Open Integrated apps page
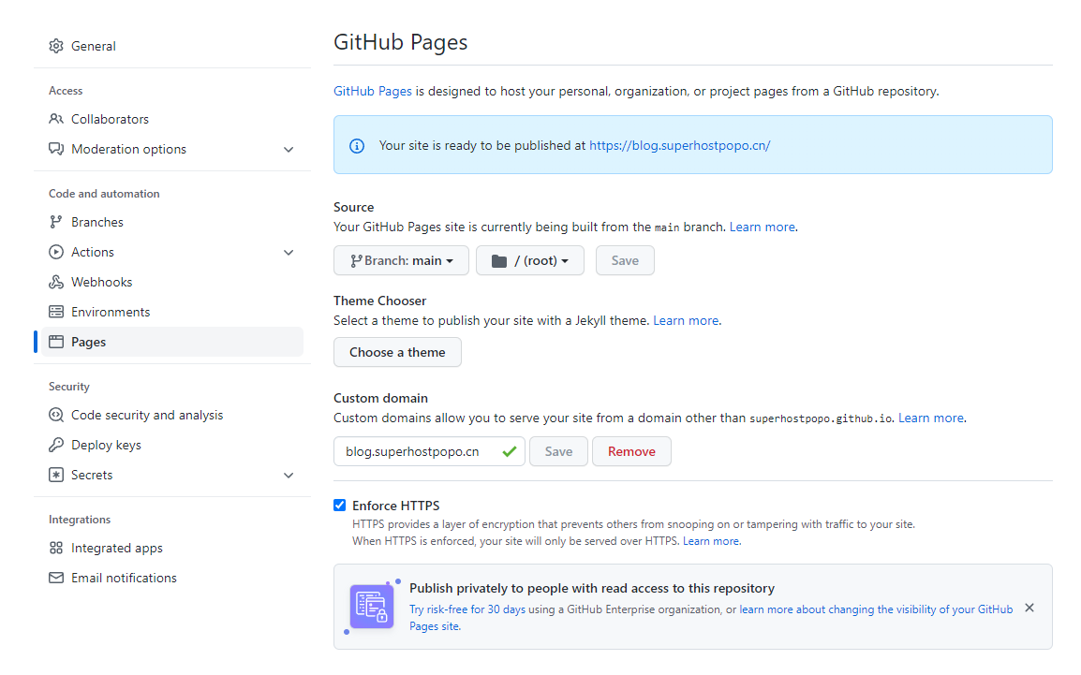The image size is (1081, 675). [x=172, y=548]
